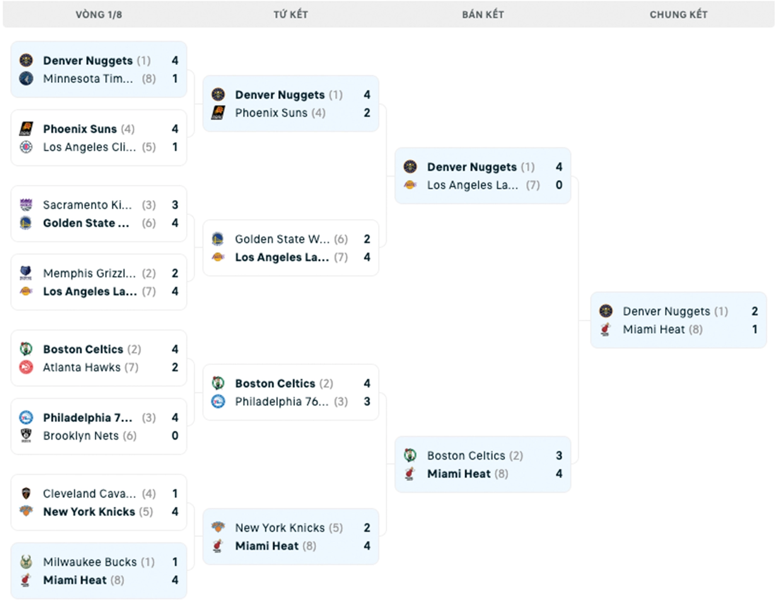This screenshot has width=780, height=604.
Task: Click Philadelphia 76ers logo versus Brooklyn Nets
Action: click(26, 417)
